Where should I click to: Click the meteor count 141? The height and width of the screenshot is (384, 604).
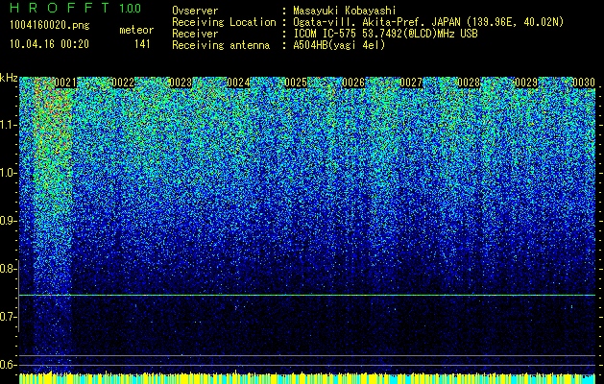tap(142, 44)
